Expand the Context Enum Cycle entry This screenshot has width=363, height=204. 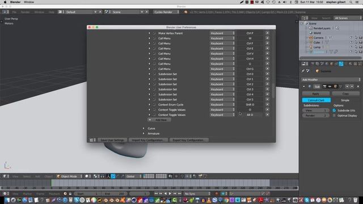(149, 104)
